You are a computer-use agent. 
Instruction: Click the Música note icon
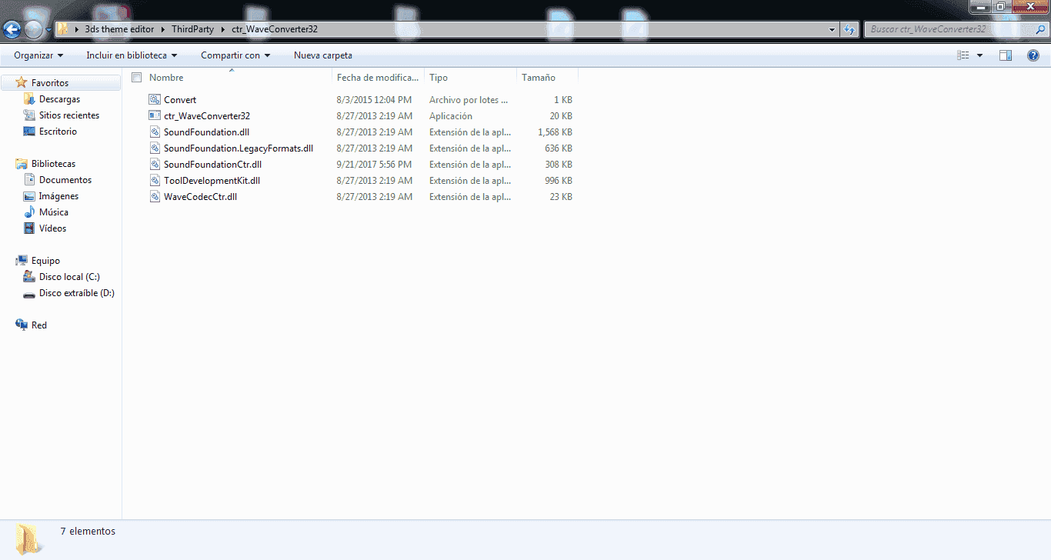29,212
